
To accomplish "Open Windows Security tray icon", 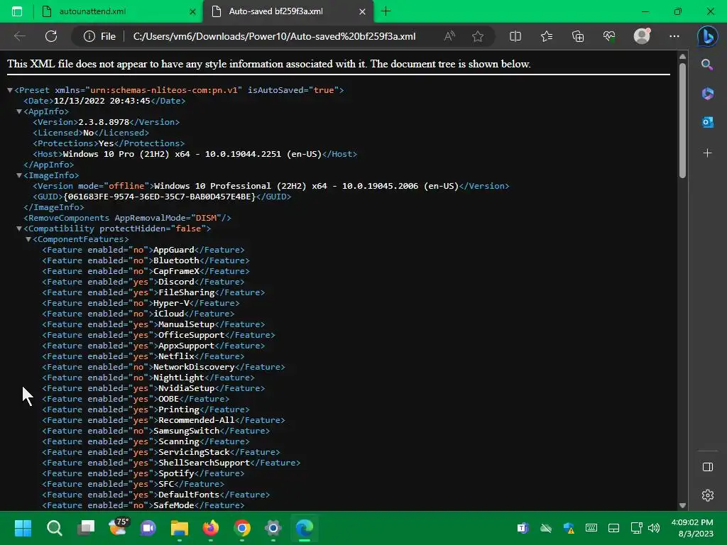I will [569, 528].
